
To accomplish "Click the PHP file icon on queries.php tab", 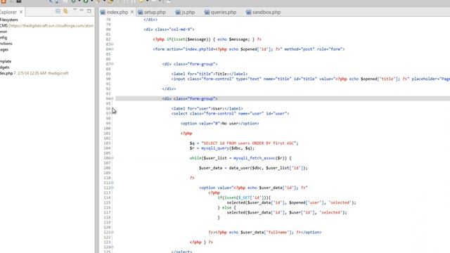I will (207, 13).
